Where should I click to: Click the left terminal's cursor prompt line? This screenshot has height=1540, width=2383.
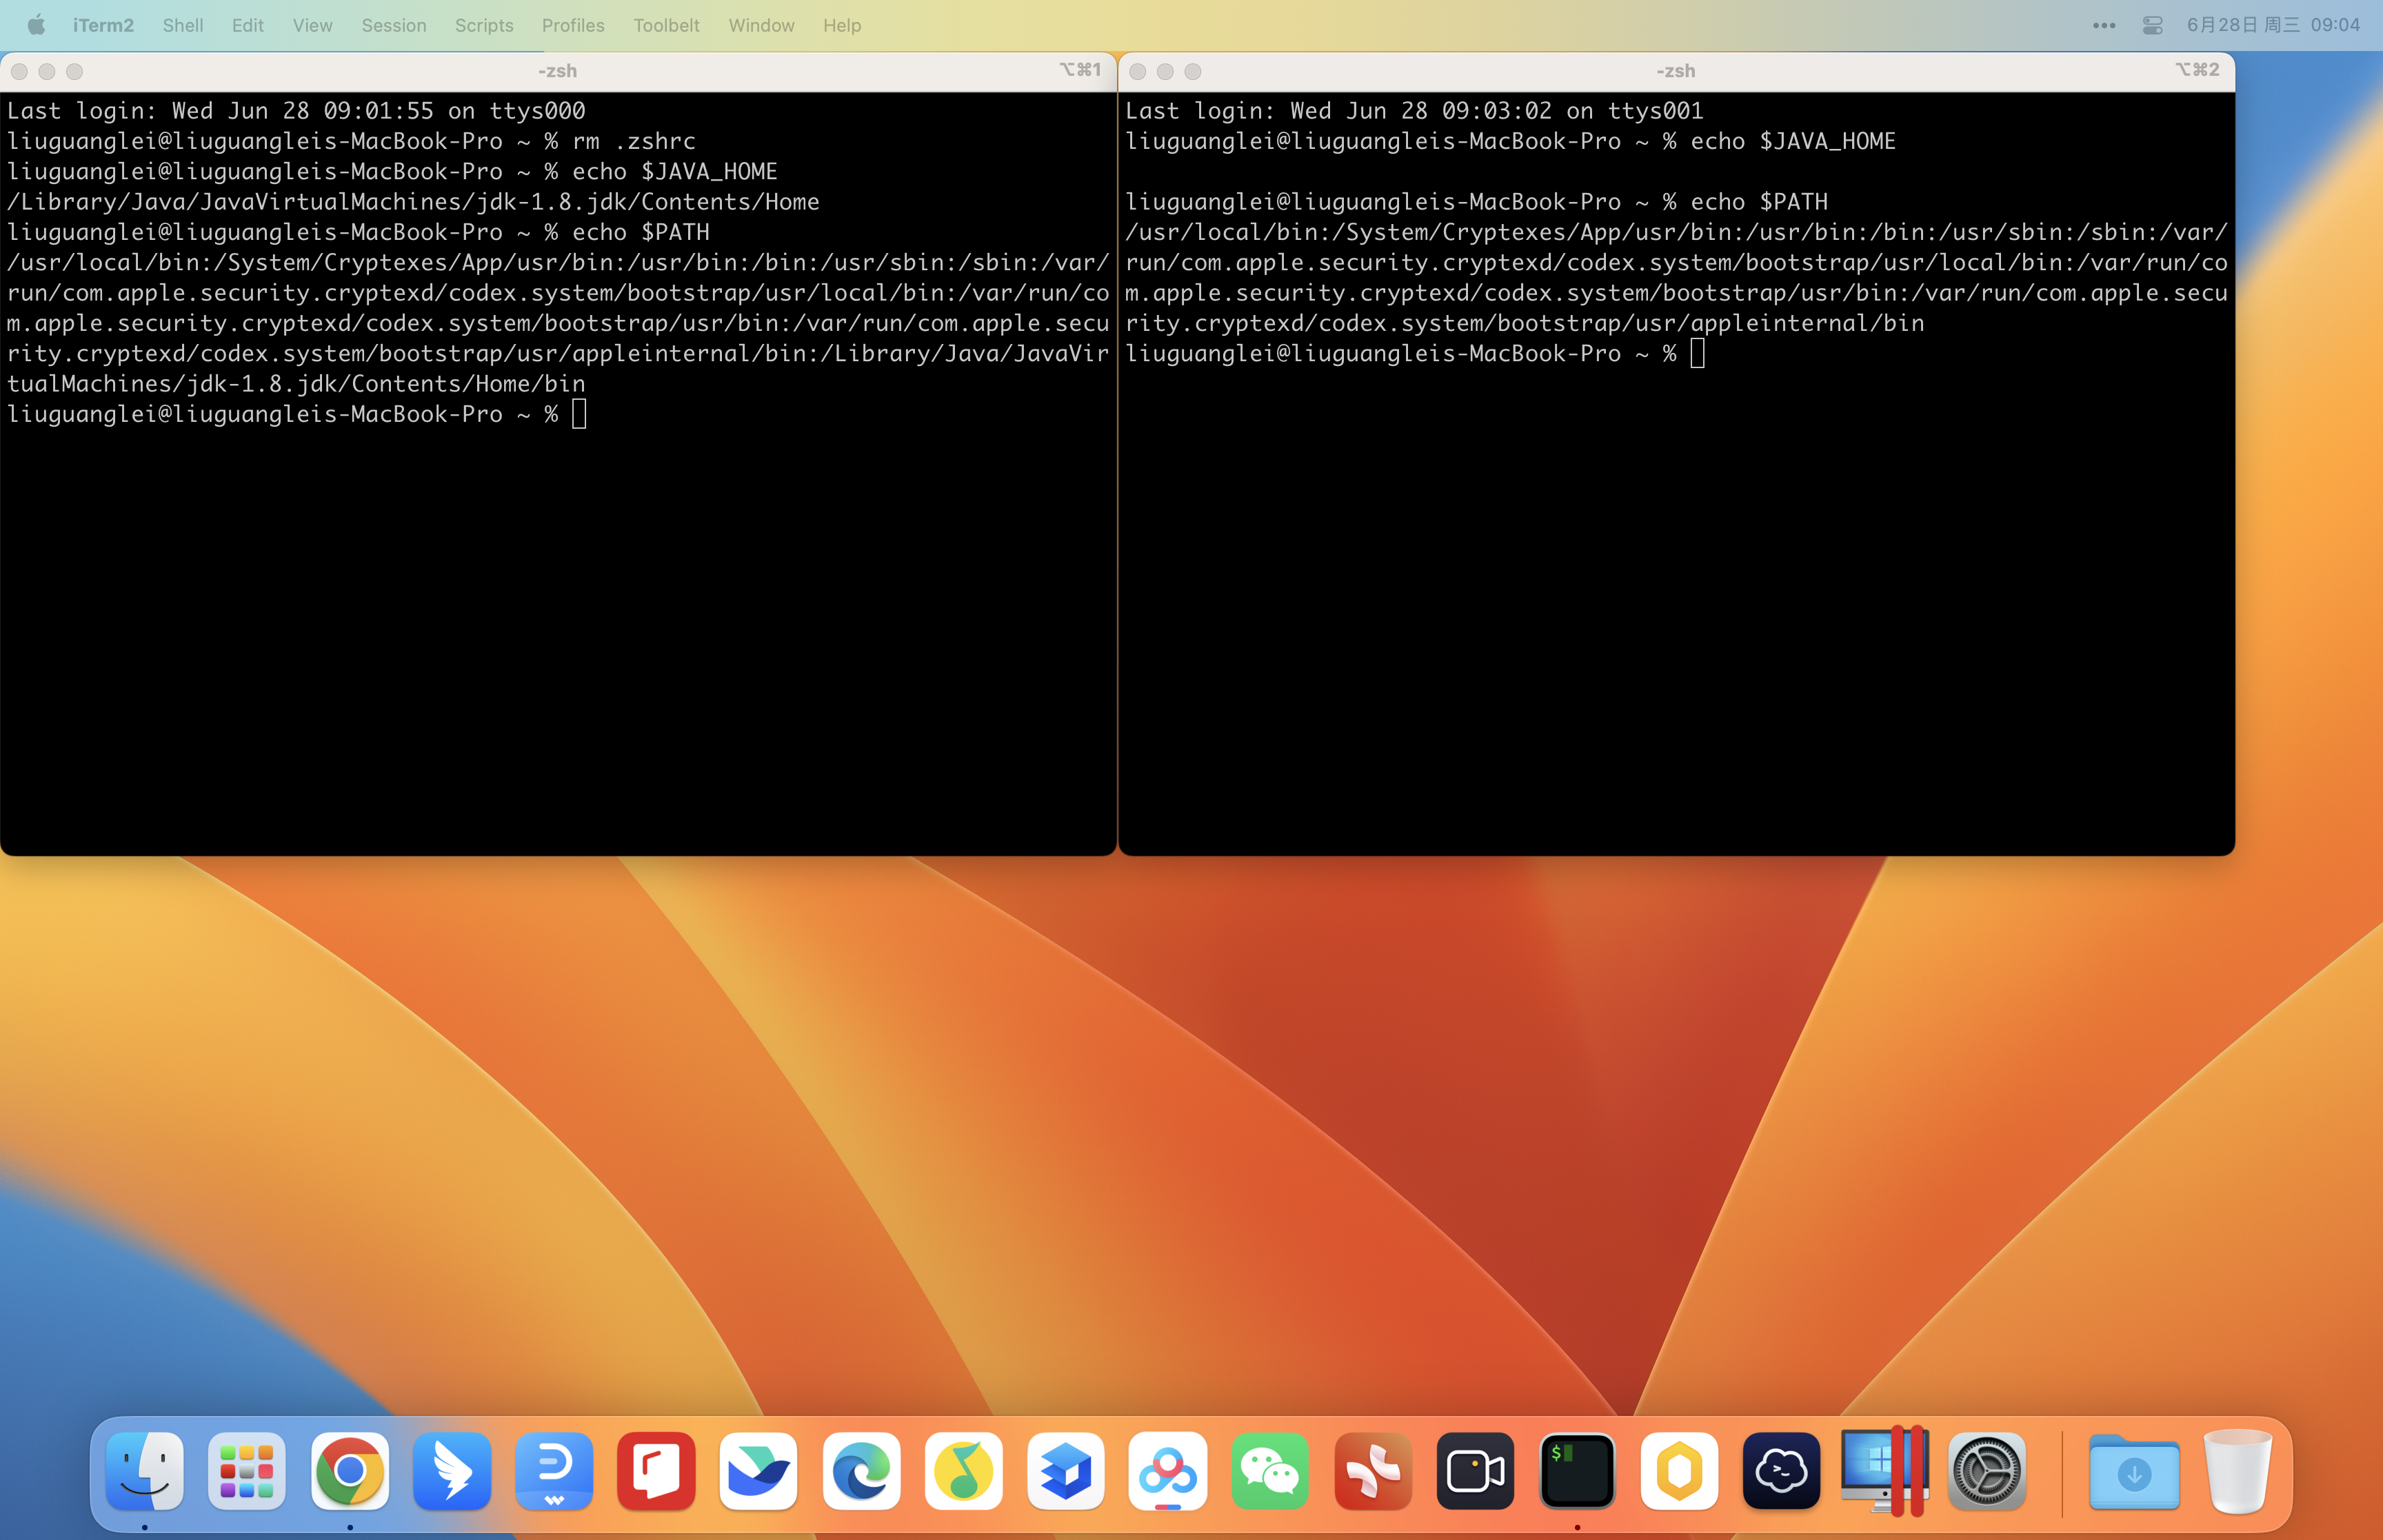point(297,414)
